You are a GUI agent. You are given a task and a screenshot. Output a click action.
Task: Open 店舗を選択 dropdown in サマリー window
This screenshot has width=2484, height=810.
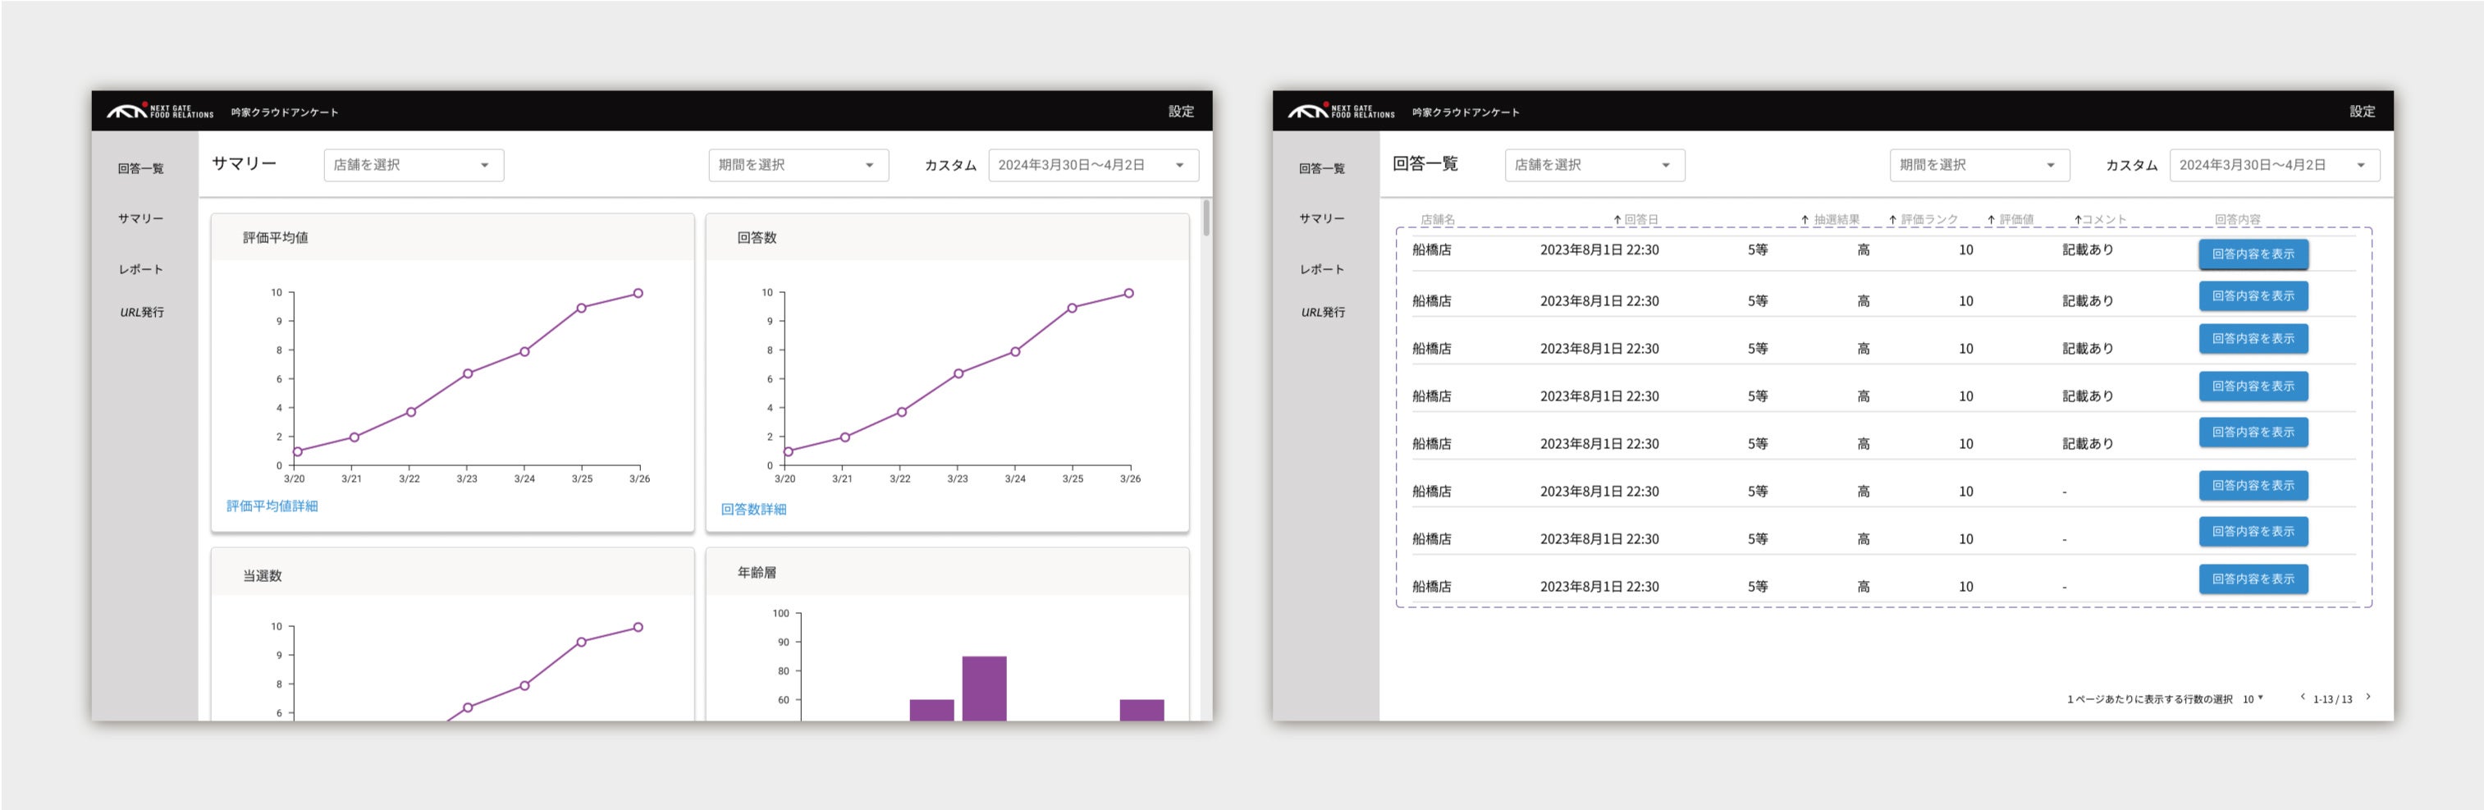point(414,165)
